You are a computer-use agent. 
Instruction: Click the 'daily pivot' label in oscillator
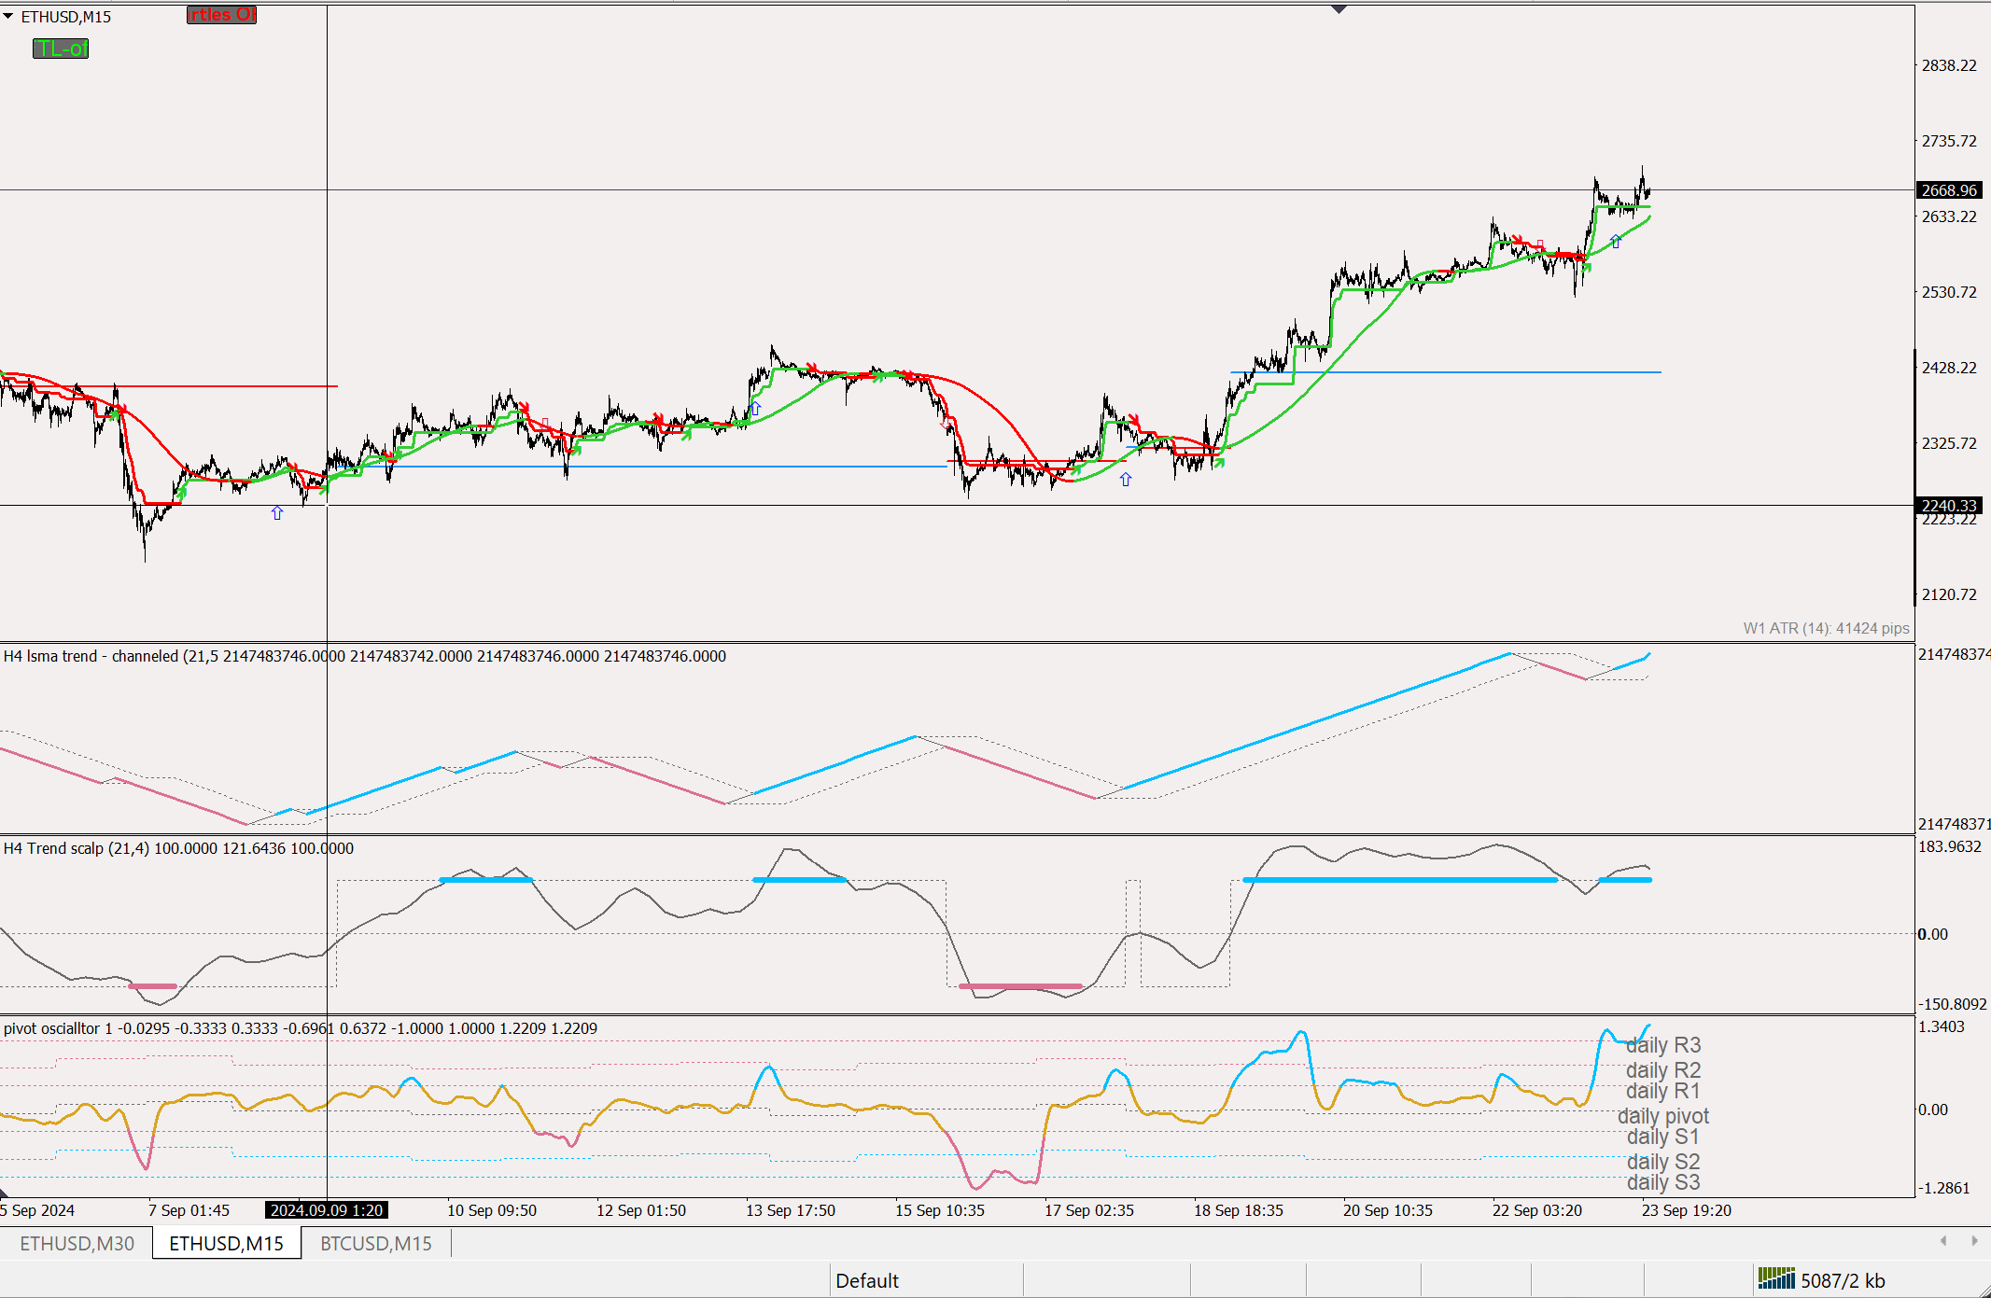pos(1662,1116)
